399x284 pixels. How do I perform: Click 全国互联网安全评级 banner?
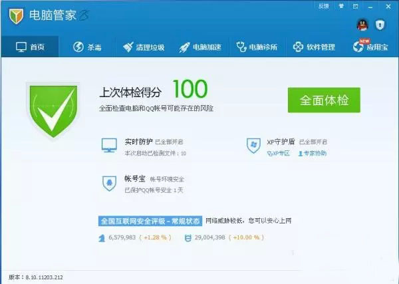point(150,221)
